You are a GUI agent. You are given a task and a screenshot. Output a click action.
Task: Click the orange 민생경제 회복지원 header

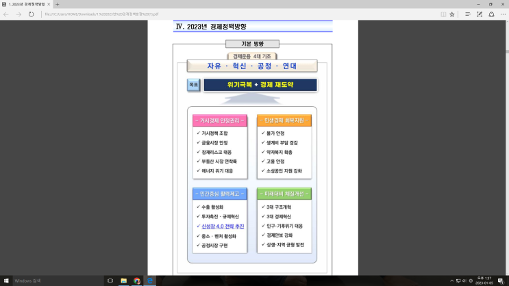pos(284,120)
